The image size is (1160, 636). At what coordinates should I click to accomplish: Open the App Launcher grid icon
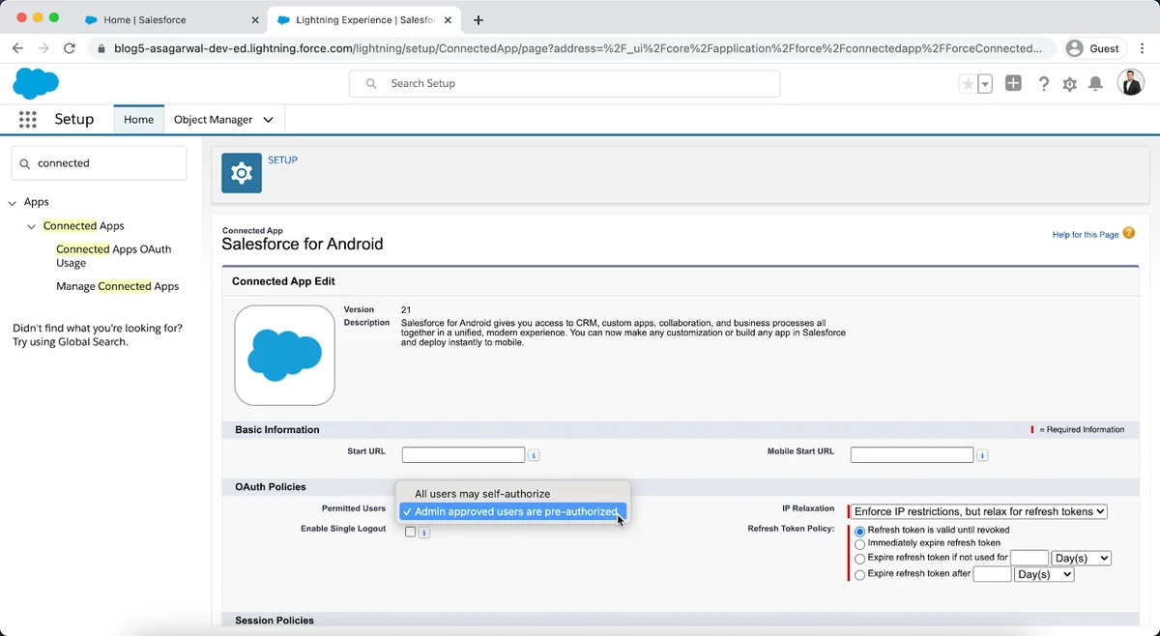(28, 119)
